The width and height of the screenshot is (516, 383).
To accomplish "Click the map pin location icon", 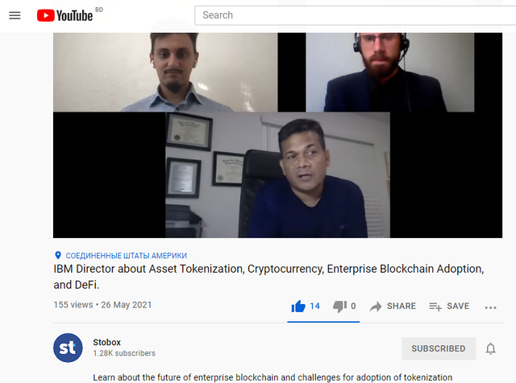I will tap(58, 255).
